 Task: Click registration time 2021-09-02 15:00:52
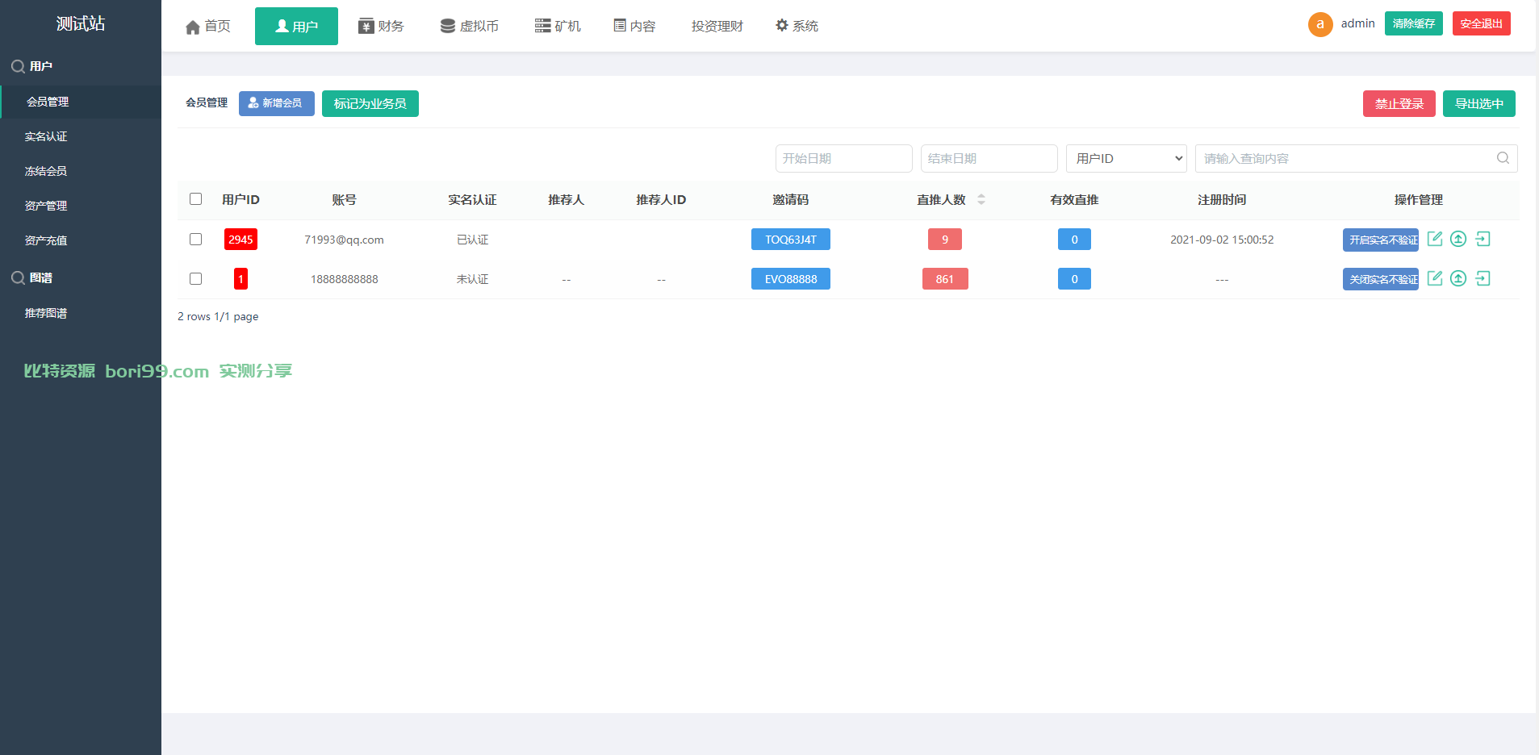pos(1222,240)
